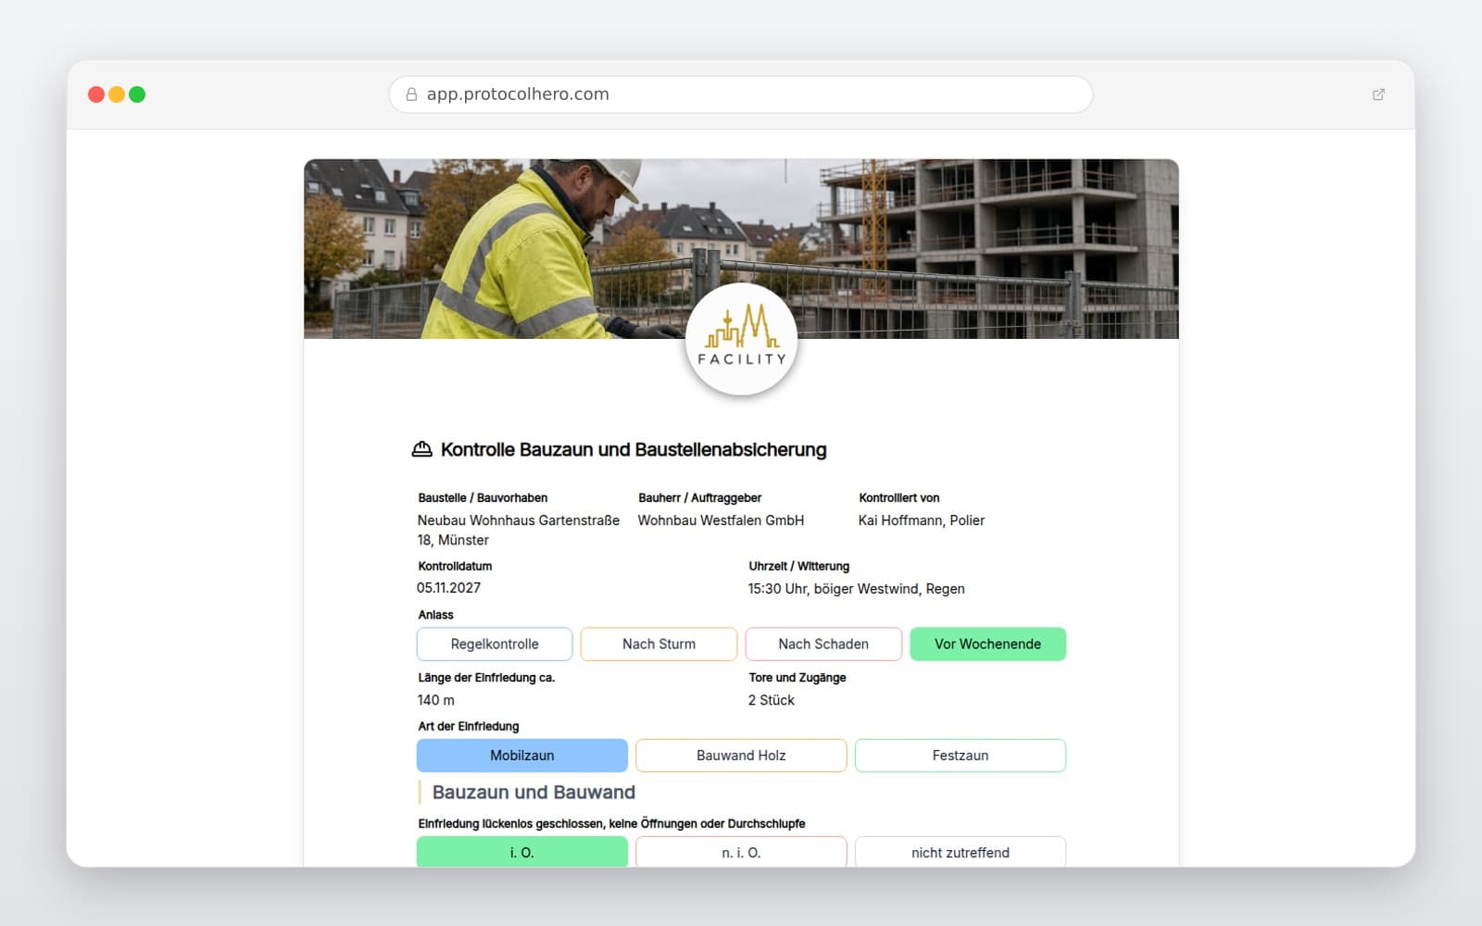Click the Uhrzeit / Witterung label
This screenshot has width=1482, height=926.
click(798, 566)
